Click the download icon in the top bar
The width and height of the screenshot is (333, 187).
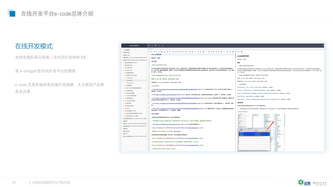162,45
